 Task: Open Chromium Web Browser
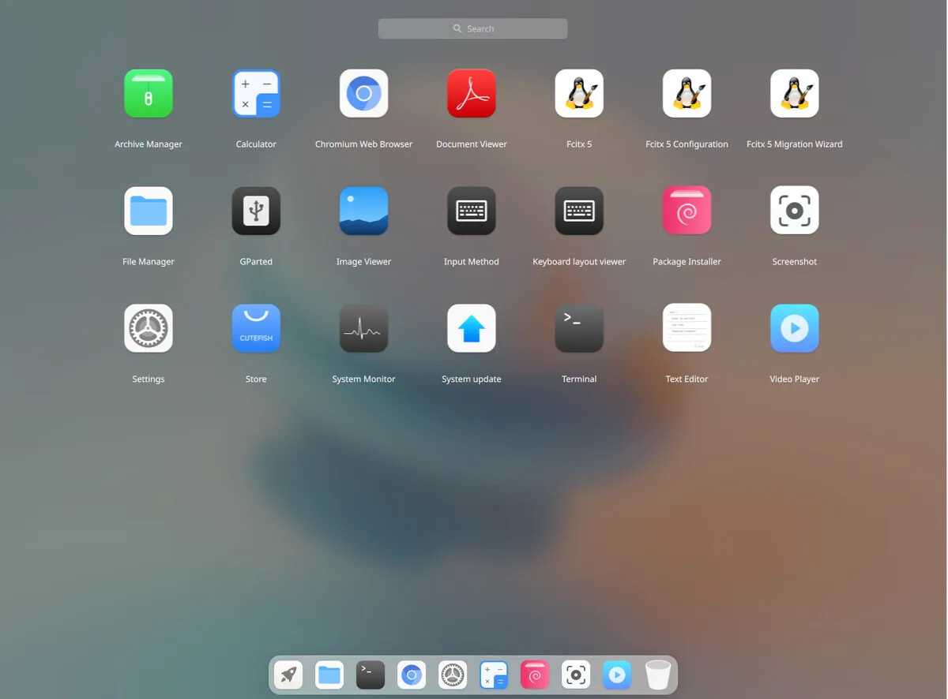click(x=363, y=93)
